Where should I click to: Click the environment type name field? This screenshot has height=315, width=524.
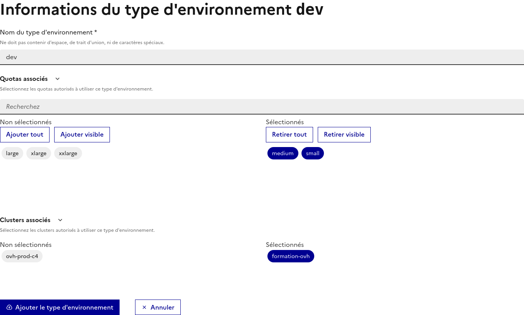coord(262,57)
